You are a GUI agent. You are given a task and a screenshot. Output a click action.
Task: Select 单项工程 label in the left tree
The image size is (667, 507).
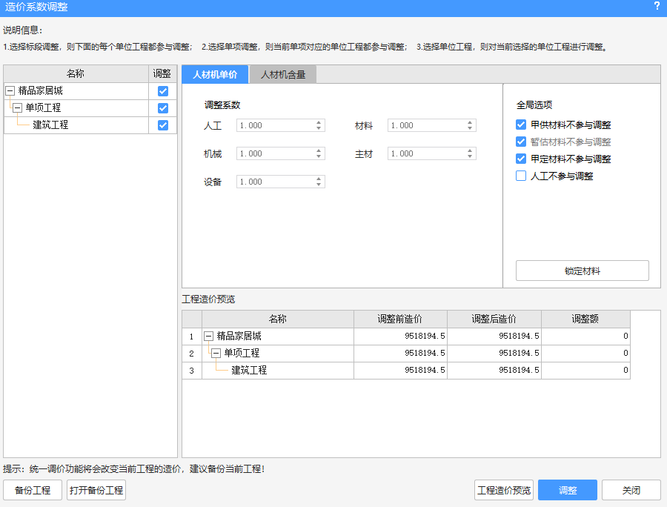43,107
